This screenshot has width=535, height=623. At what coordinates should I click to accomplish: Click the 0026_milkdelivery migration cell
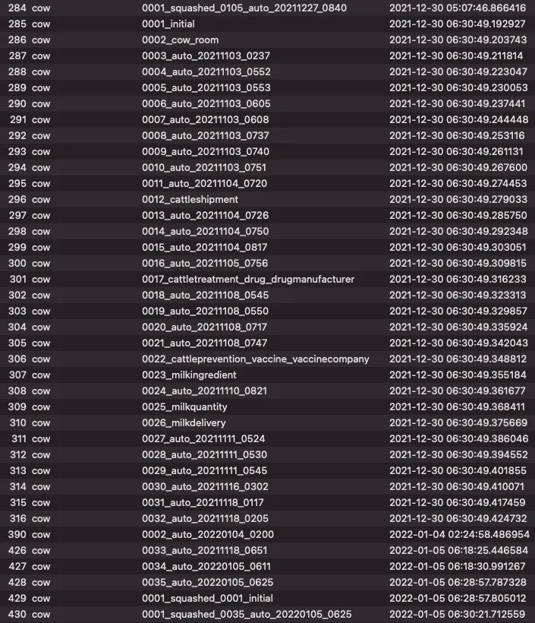pos(184,422)
